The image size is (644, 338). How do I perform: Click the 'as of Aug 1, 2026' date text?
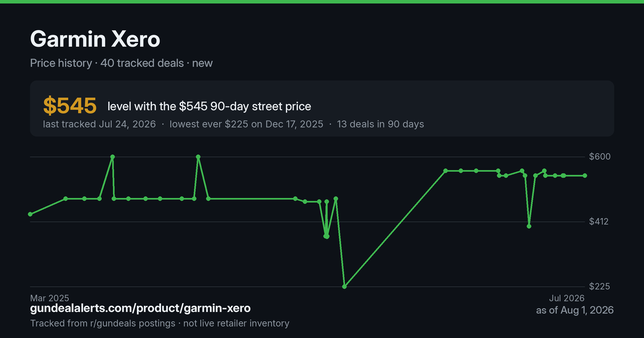point(575,310)
